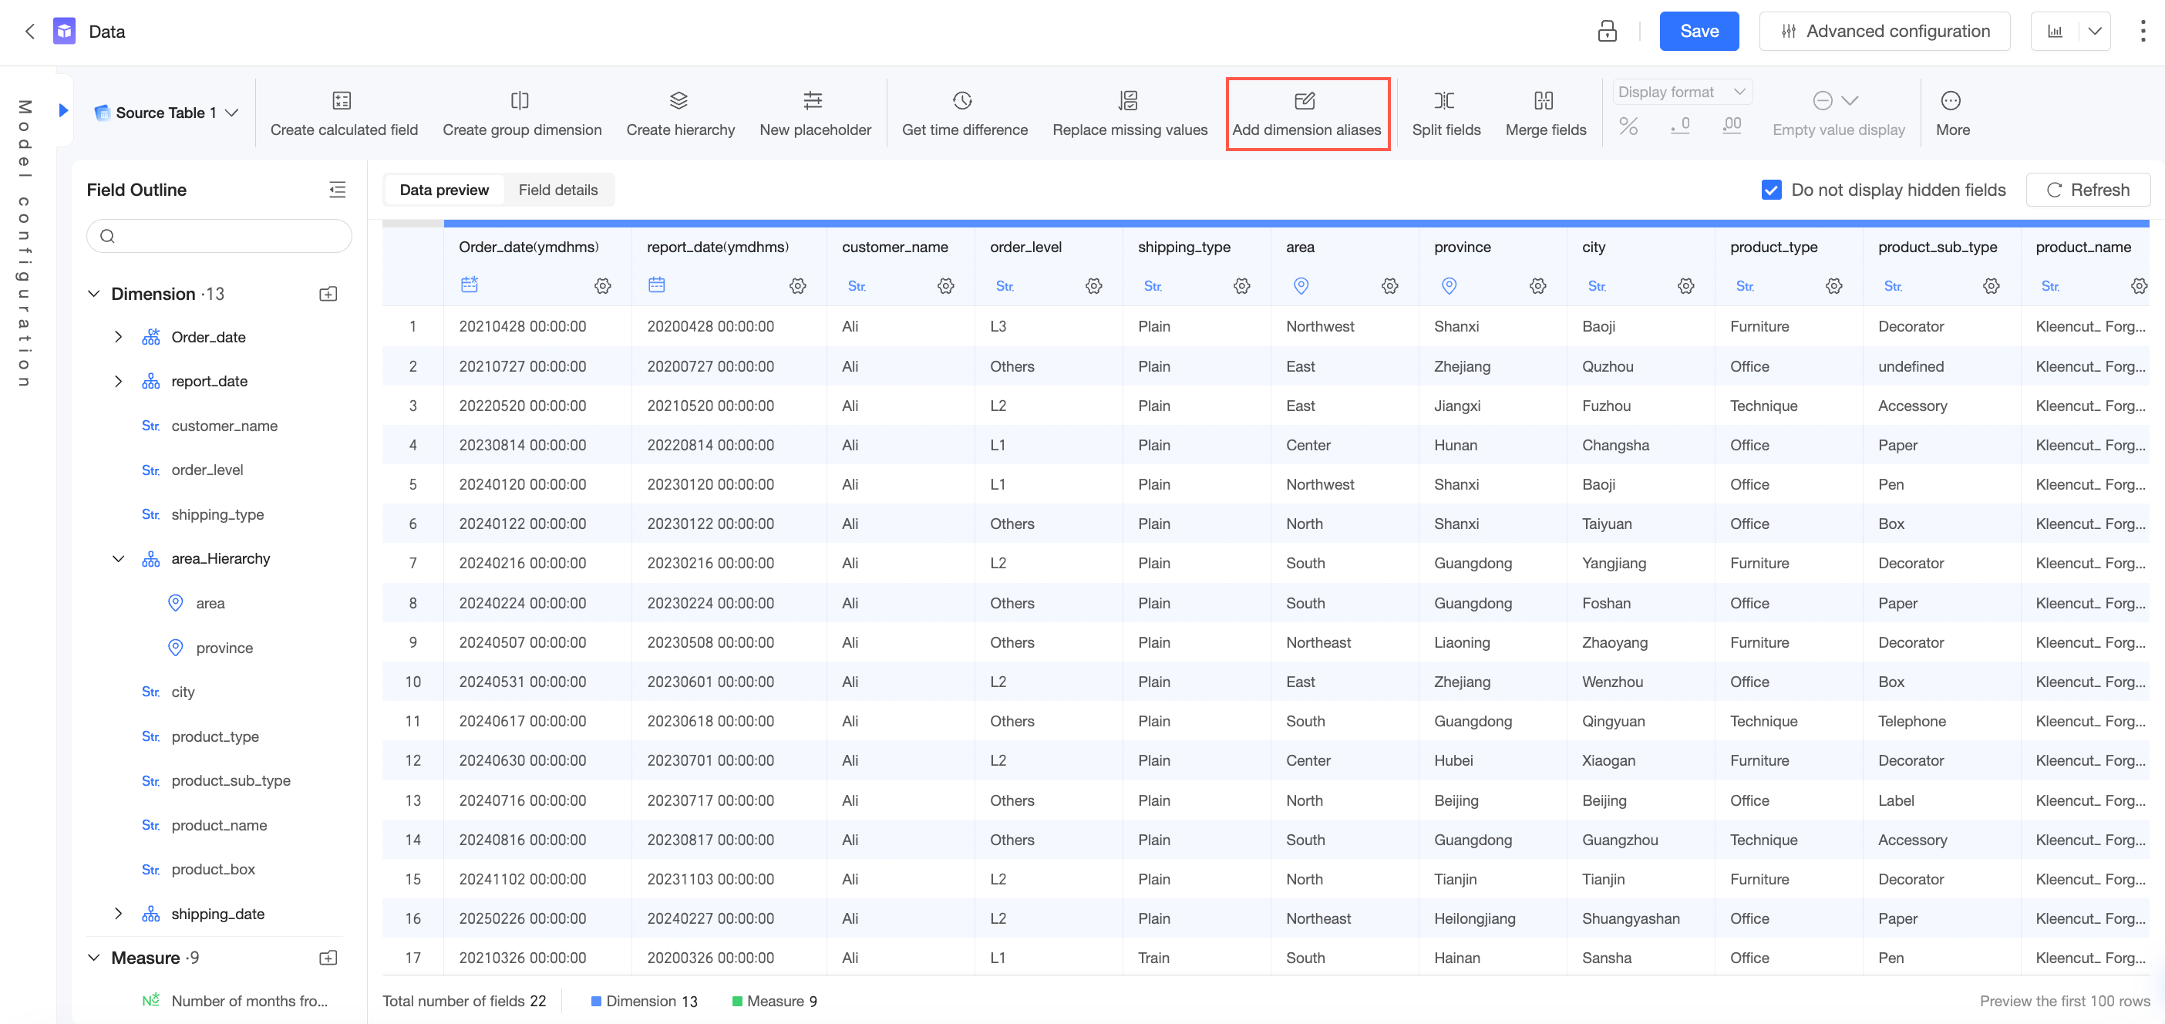Viewport: 2165px width, 1024px height.
Task: Click the Split fields icon
Action: [1444, 101]
